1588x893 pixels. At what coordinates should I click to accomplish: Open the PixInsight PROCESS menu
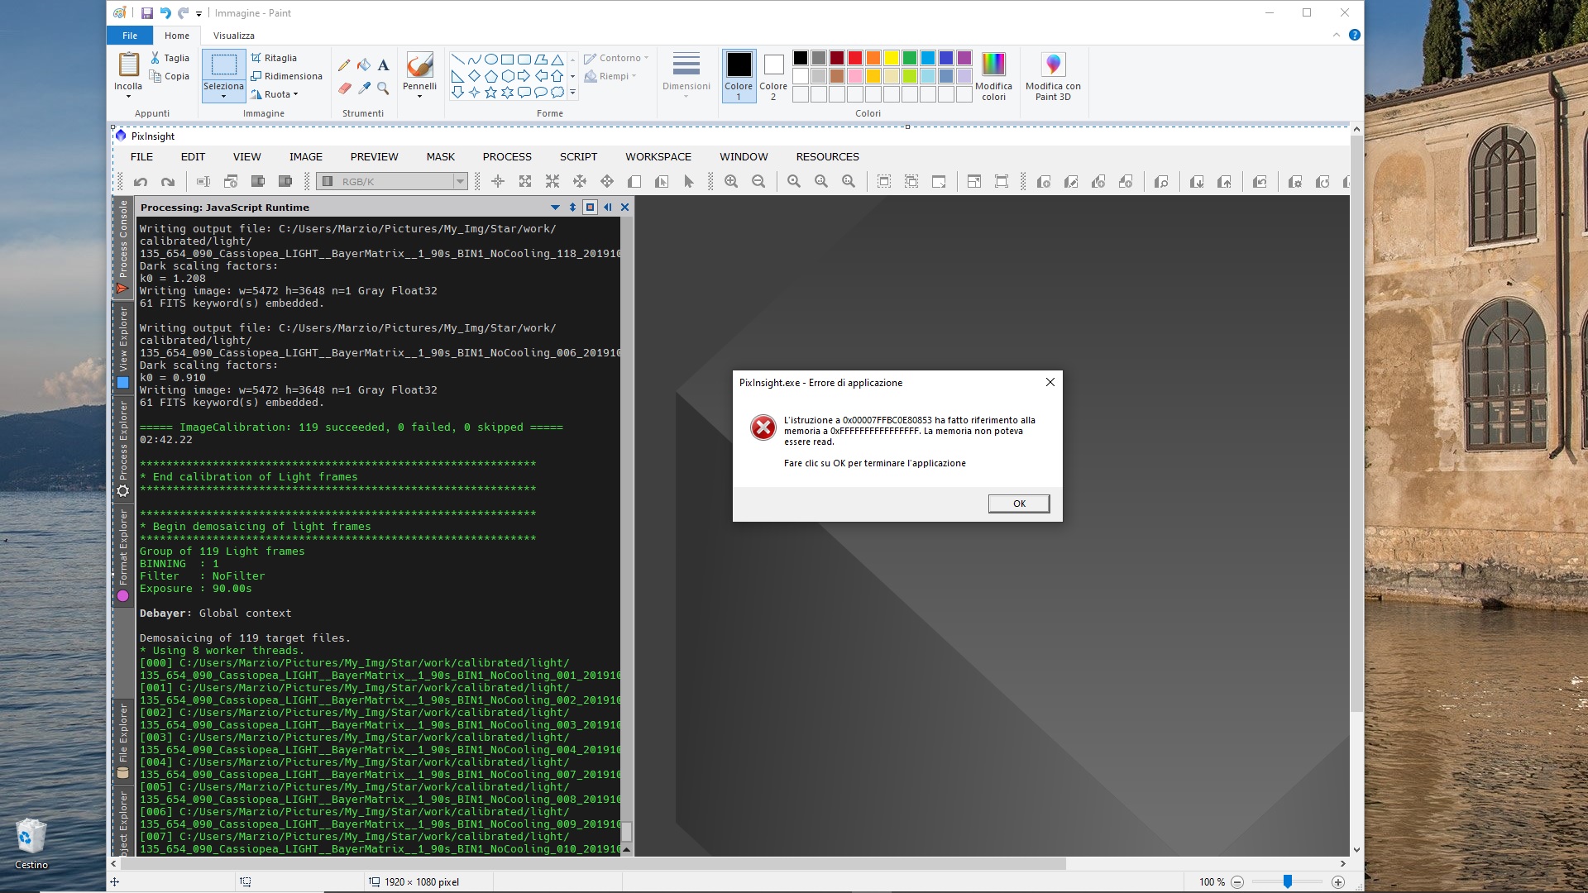point(507,156)
